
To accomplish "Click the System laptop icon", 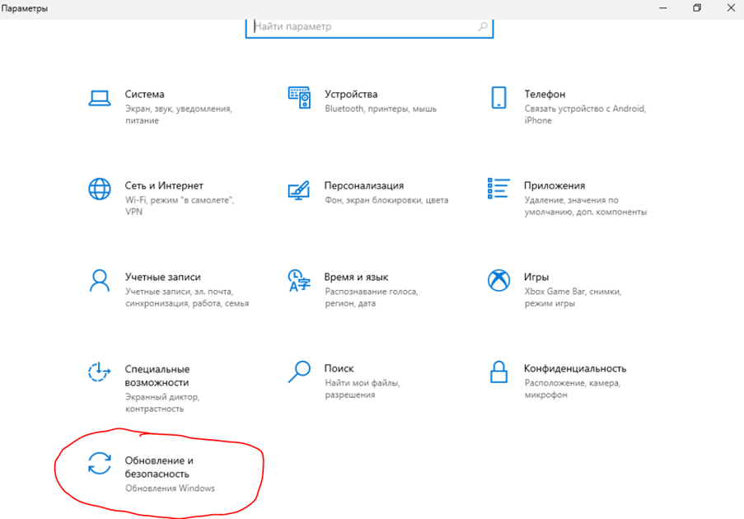I will pyautogui.click(x=100, y=98).
